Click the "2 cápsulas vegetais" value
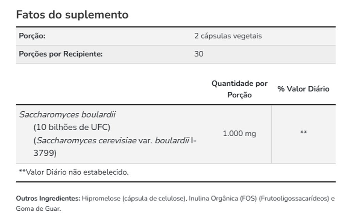The image size is (352, 221). pyautogui.click(x=228, y=36)
